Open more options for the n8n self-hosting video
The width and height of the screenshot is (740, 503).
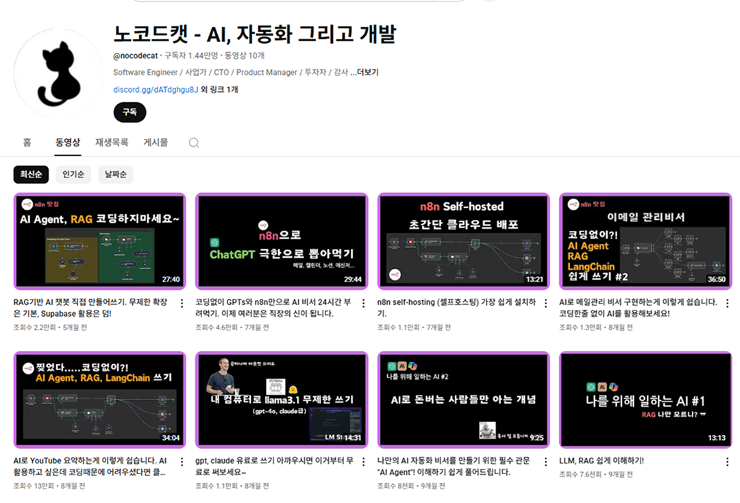coord(545,304)
